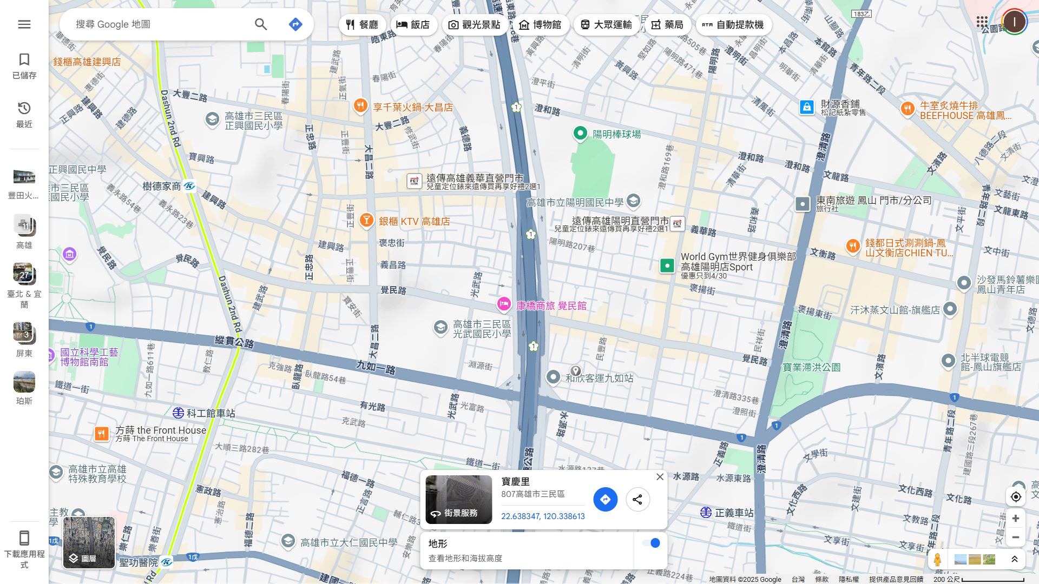Zoom in on the map
The height and width of the screenshot is (584, 1039).
1016,519
